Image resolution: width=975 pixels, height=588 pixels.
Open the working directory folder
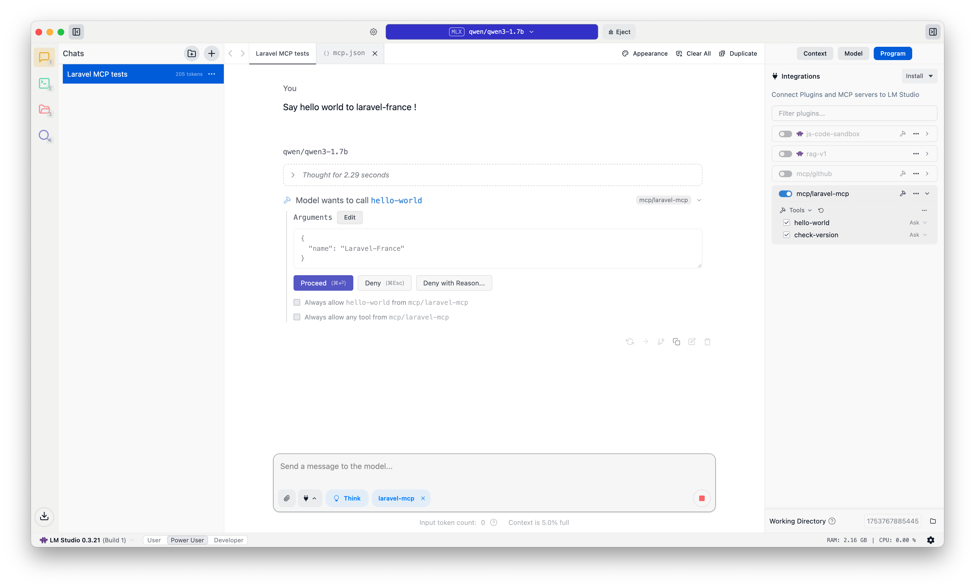pos(933,521)
